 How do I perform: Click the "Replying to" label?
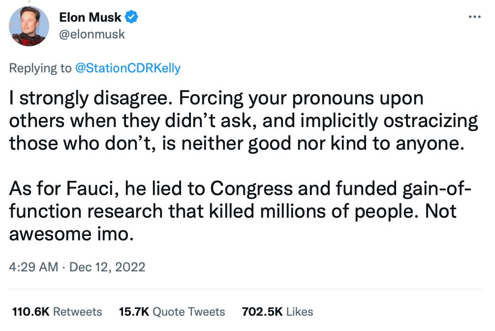[40, 68]
